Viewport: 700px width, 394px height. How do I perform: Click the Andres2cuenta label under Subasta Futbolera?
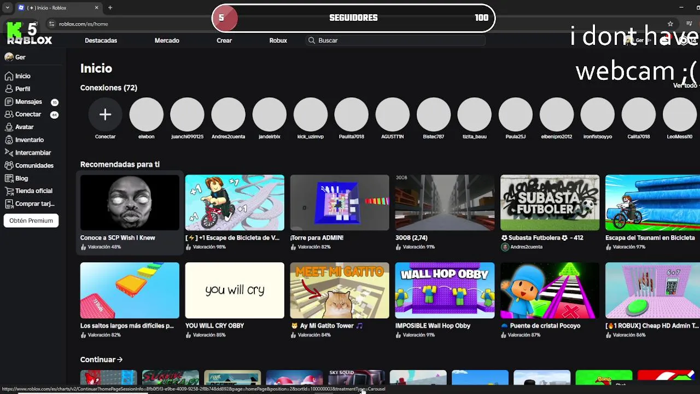[526, 247]
